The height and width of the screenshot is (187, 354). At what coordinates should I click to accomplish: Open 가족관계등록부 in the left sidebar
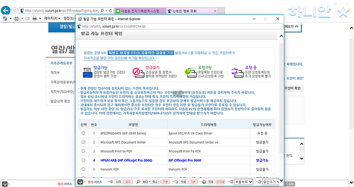click(x=61, y=63)
